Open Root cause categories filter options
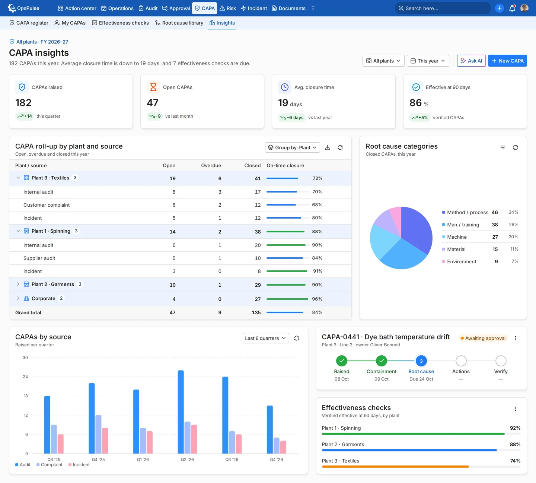536x483 pixels. click(503, 147)
